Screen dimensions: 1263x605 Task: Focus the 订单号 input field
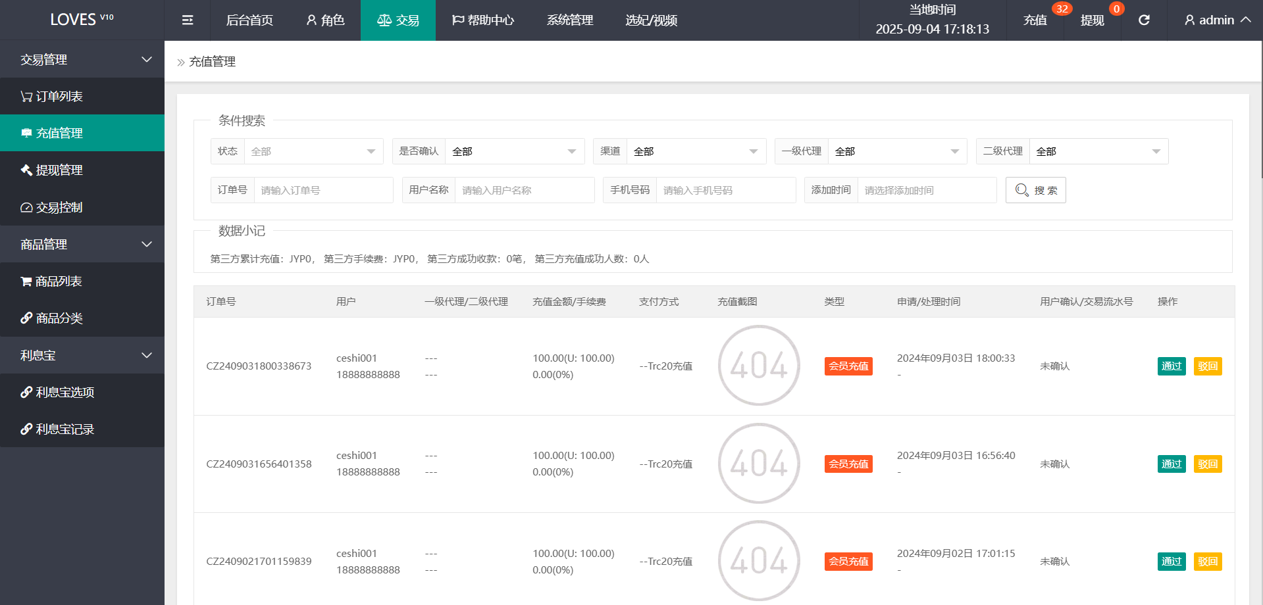(x=322, y=191)
